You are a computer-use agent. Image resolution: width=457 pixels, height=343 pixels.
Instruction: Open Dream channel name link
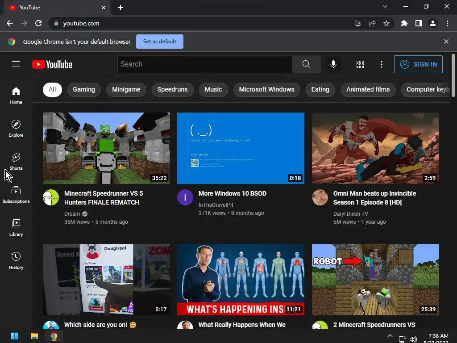click(72, 214)
